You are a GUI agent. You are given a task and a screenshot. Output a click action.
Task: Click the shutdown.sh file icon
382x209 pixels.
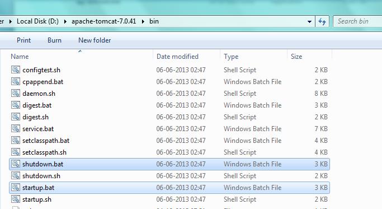coord(15,175)
